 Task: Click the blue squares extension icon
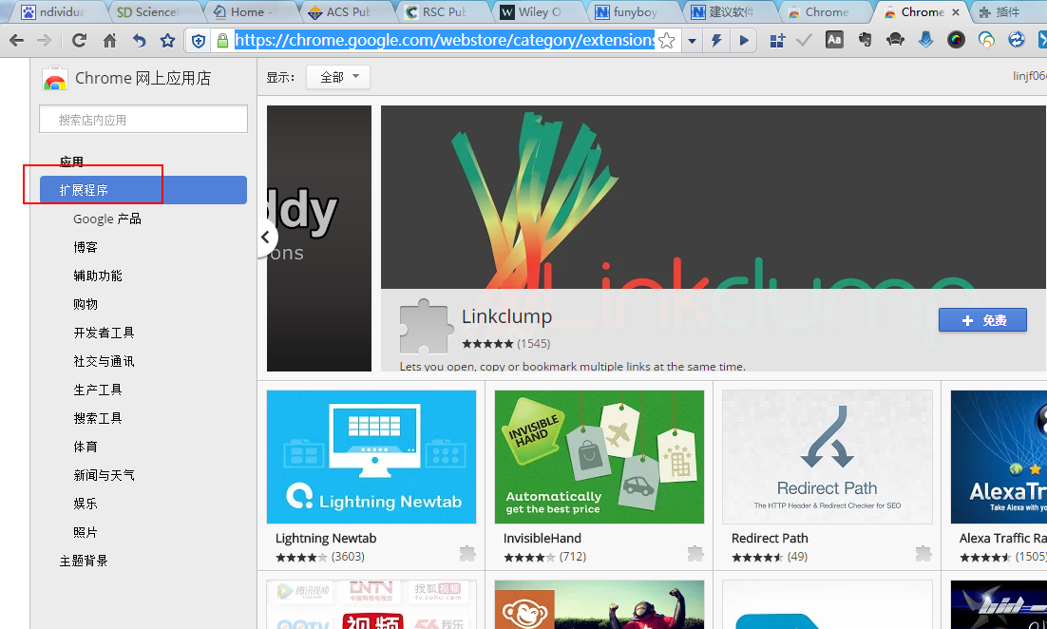[x=776, y=41]
